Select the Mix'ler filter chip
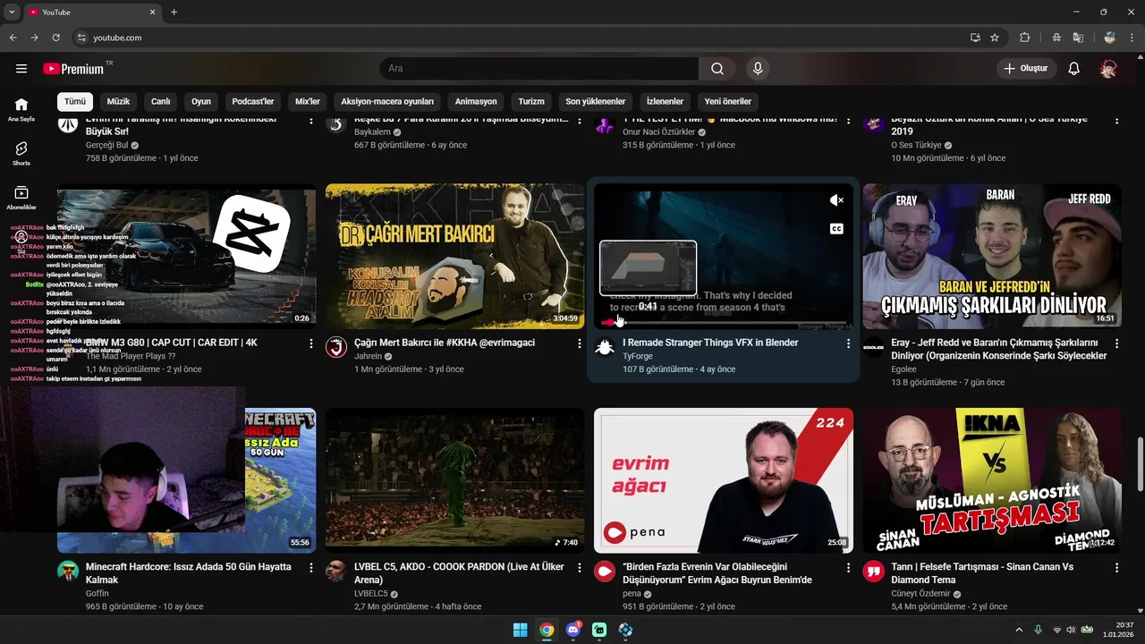This screenshot has width=1145, height=644. coord(308,102)
